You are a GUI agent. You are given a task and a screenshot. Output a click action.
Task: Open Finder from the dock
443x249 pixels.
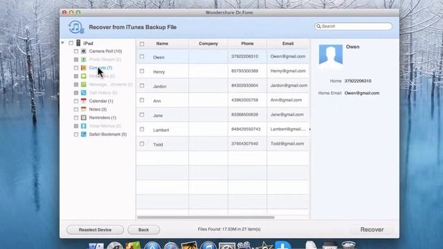96,246
